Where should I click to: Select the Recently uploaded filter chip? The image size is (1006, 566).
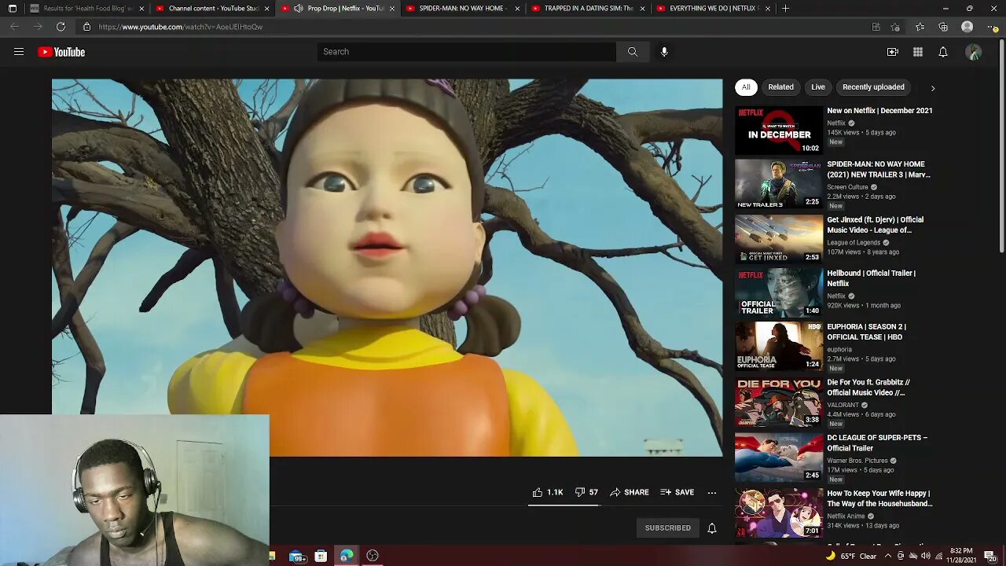pos(873,87)
